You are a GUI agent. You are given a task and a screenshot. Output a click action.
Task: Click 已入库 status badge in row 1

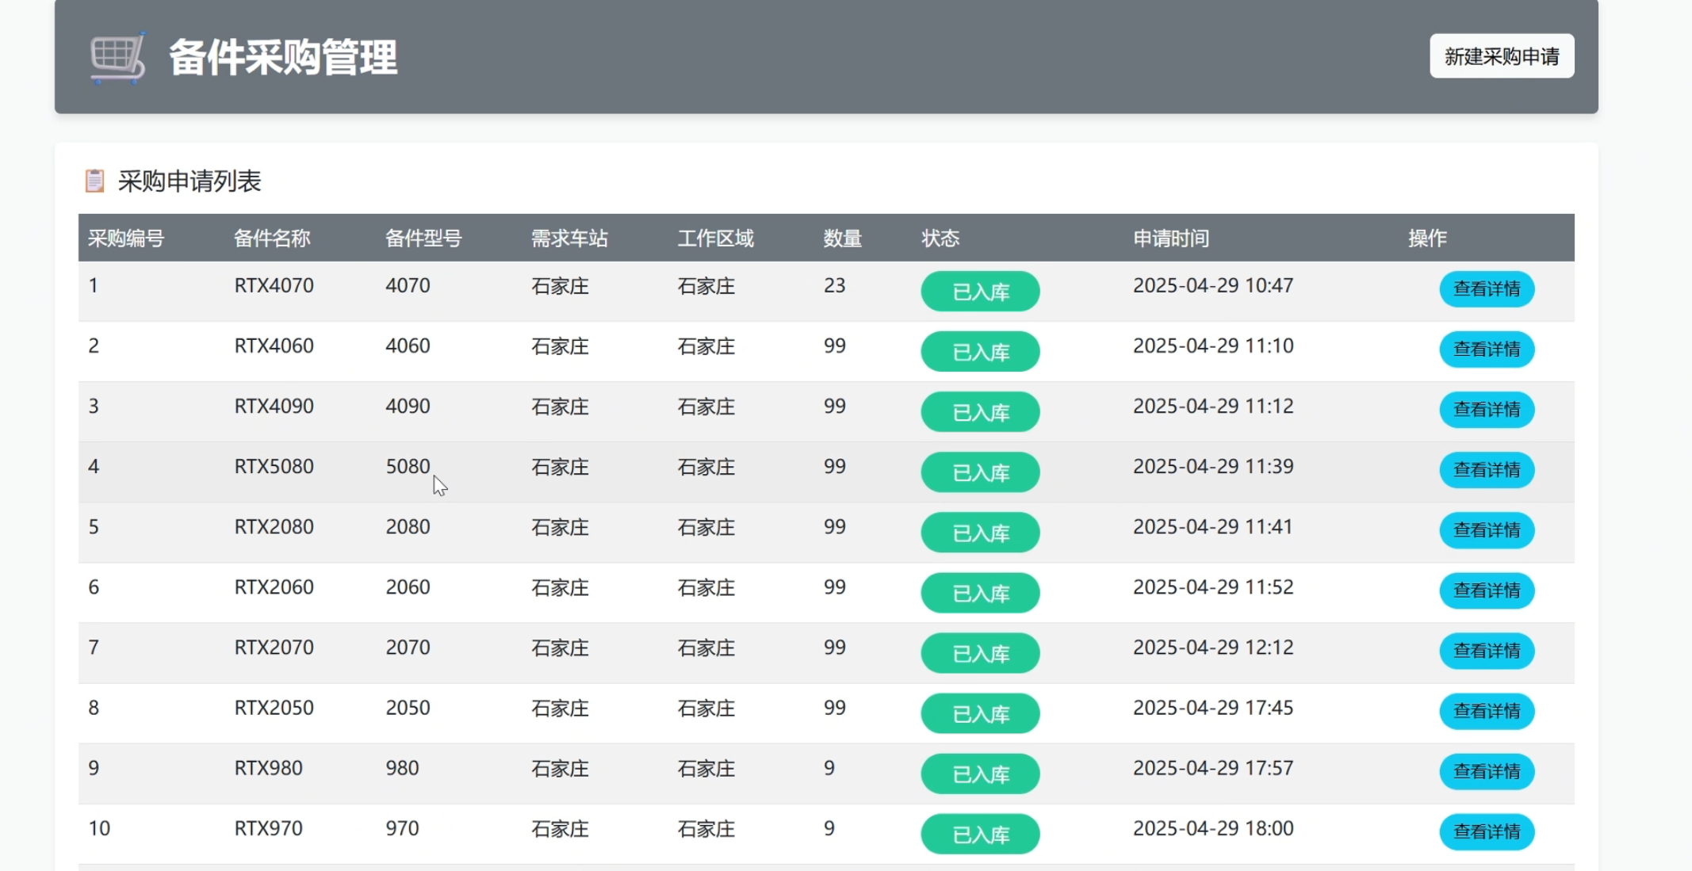[979, 292]
